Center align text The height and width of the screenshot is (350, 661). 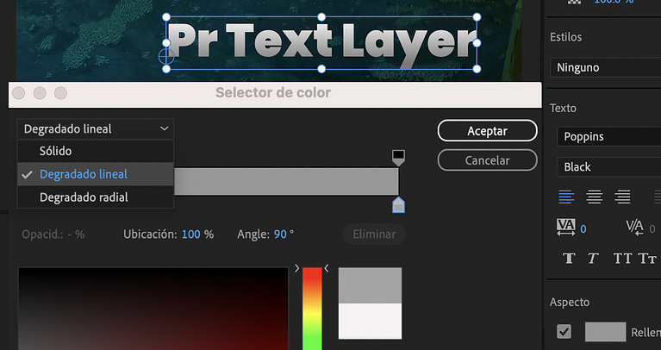[x=595, y=197]
